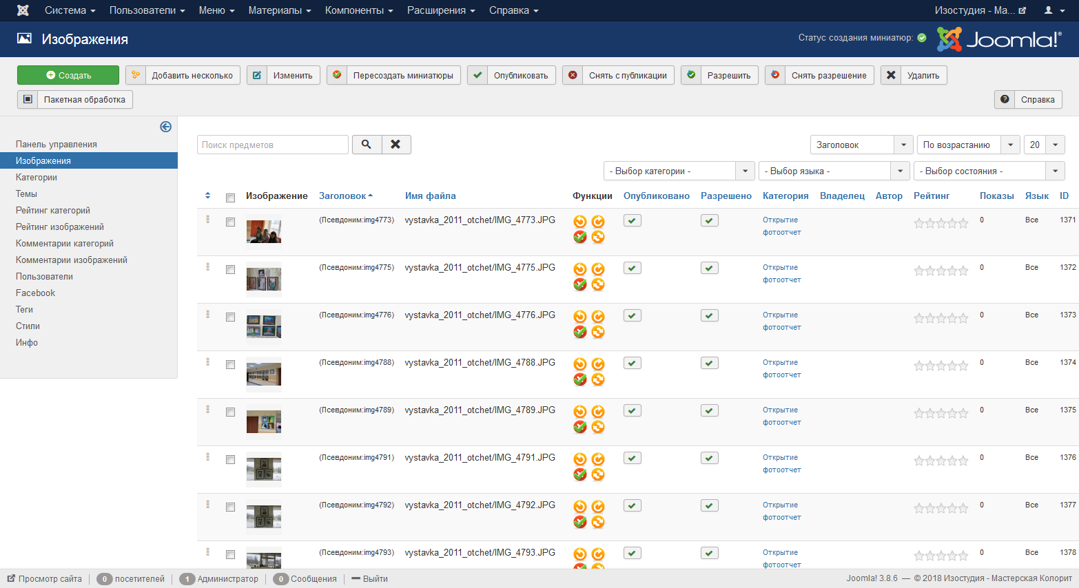Check the select-all checkbox in table header

click(x=230, y=198)
